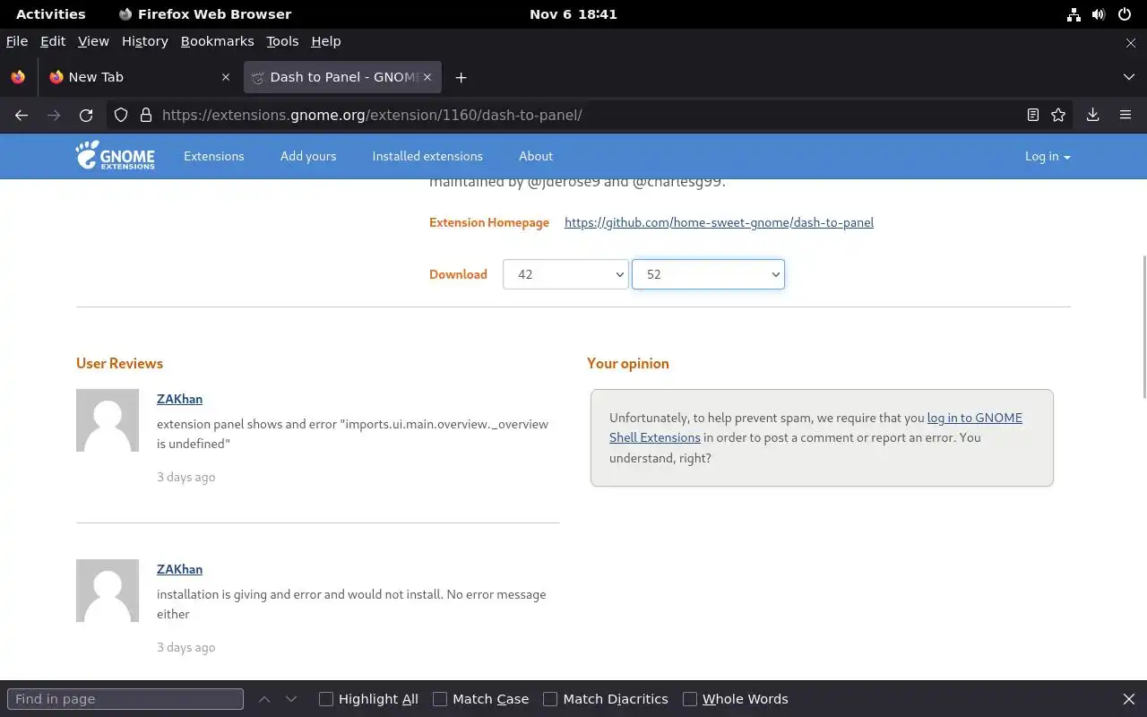
Task: Click the Your opinion heading
Action: coord(628,363)
